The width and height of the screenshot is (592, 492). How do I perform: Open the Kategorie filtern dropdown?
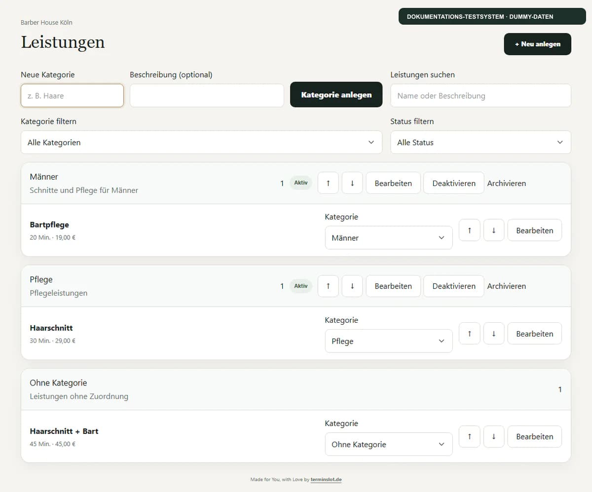point(201,142)
